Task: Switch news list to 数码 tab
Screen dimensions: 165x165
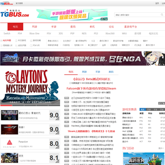Action: tap(111, 72)
